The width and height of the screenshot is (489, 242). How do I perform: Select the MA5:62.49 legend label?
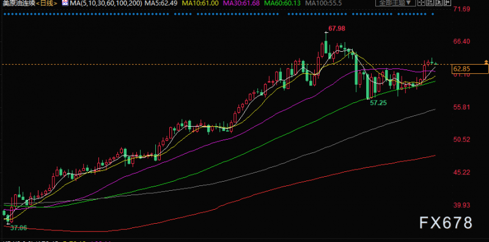(x=161, y=4)
